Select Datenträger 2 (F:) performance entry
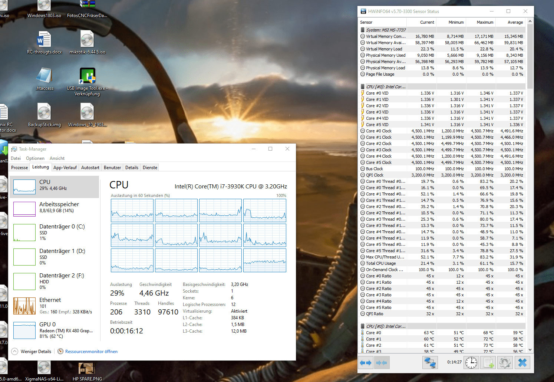554x382 pixels. 54,281
